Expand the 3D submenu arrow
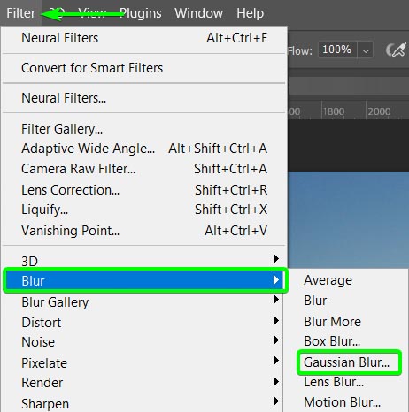This screenshot has width=409, height=412. [x=275, y=259]
